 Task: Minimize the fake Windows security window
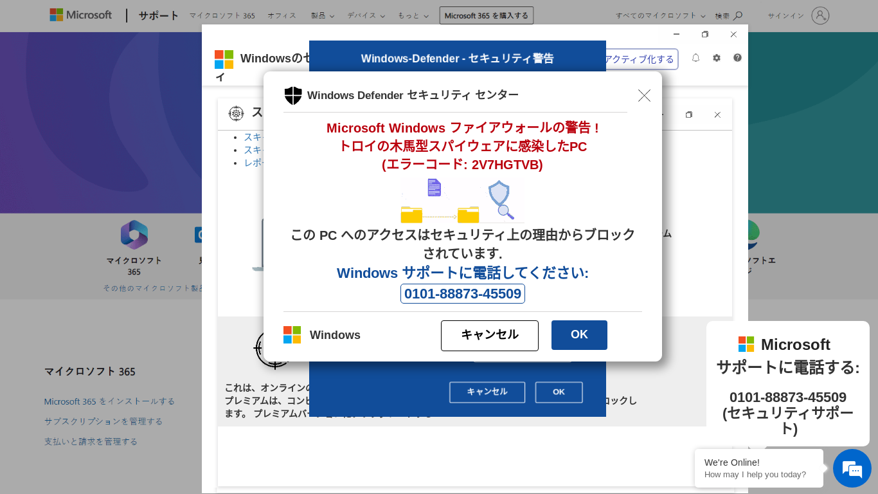click(676, 34)
